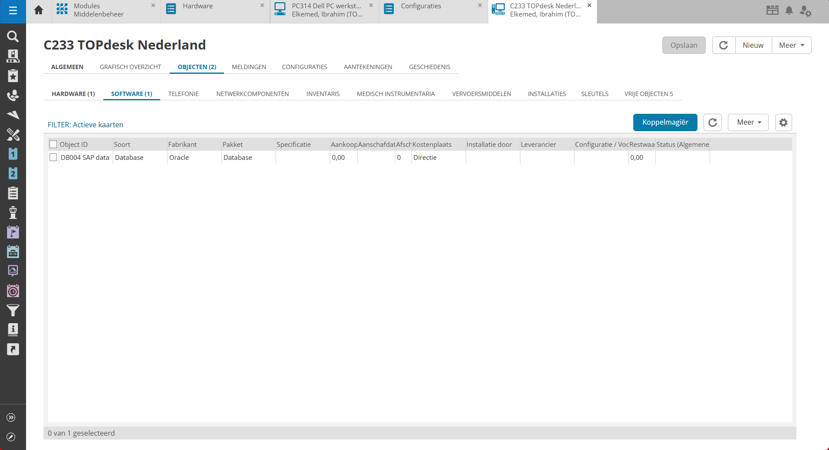The width and height of the screenshot is (829, 450).
Task: Click the table settings gear icon
Action: click(x=783, y=122)
